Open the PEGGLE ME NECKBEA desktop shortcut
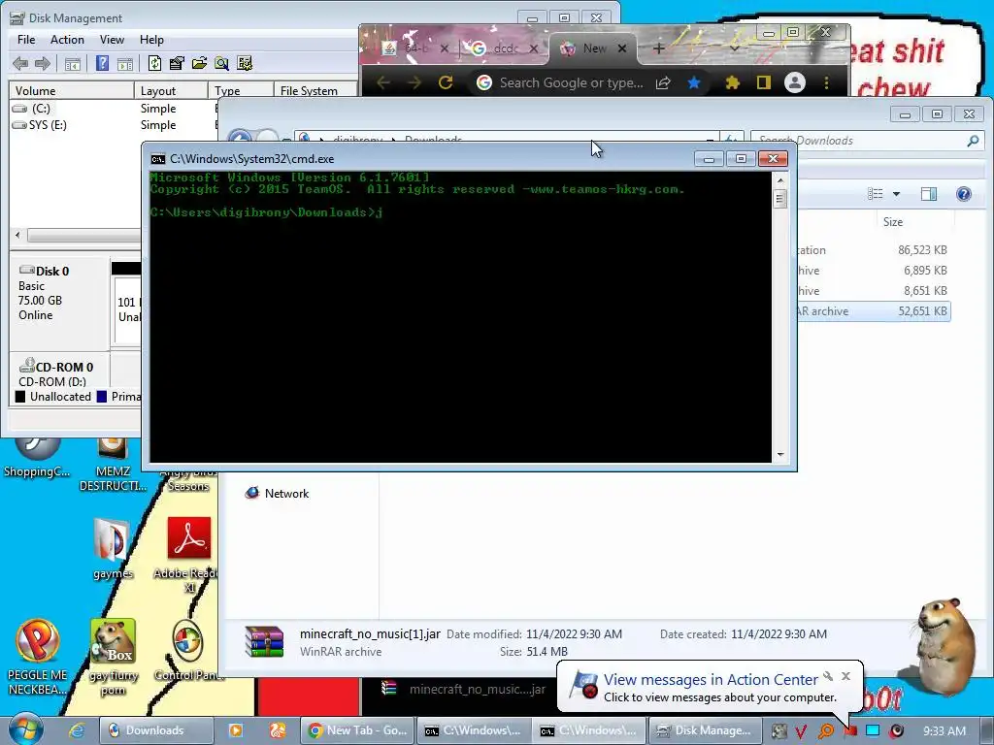 tap(38, 658)
